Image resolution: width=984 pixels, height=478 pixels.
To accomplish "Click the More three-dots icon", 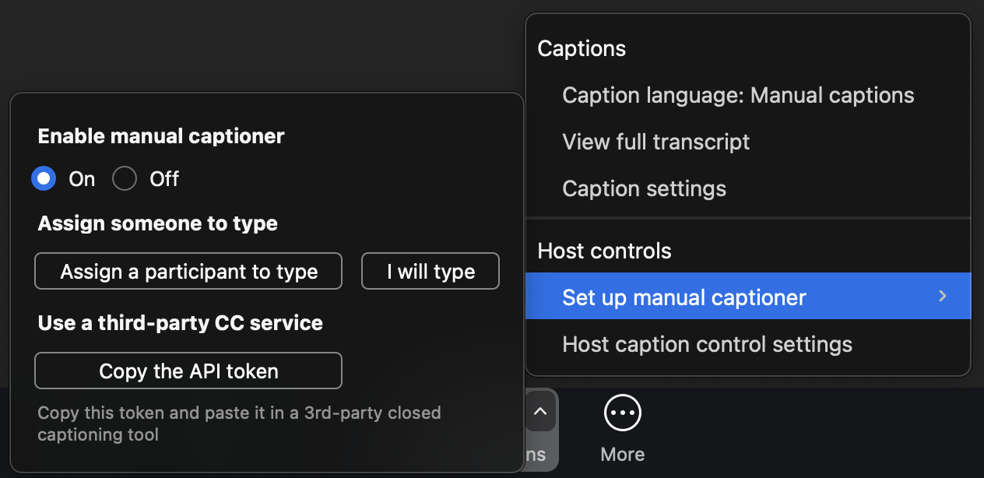I will pyautogui.click(x=623, y=413).
